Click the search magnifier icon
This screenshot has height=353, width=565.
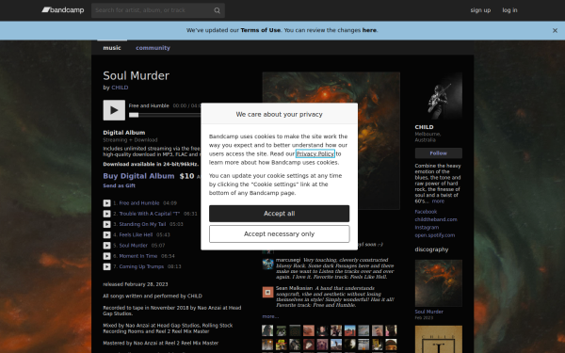217,10
